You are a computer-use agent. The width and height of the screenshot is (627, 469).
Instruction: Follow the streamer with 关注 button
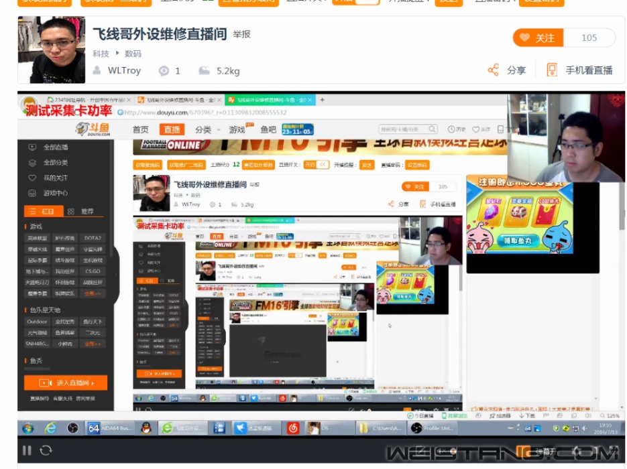[x=538, y=38]
